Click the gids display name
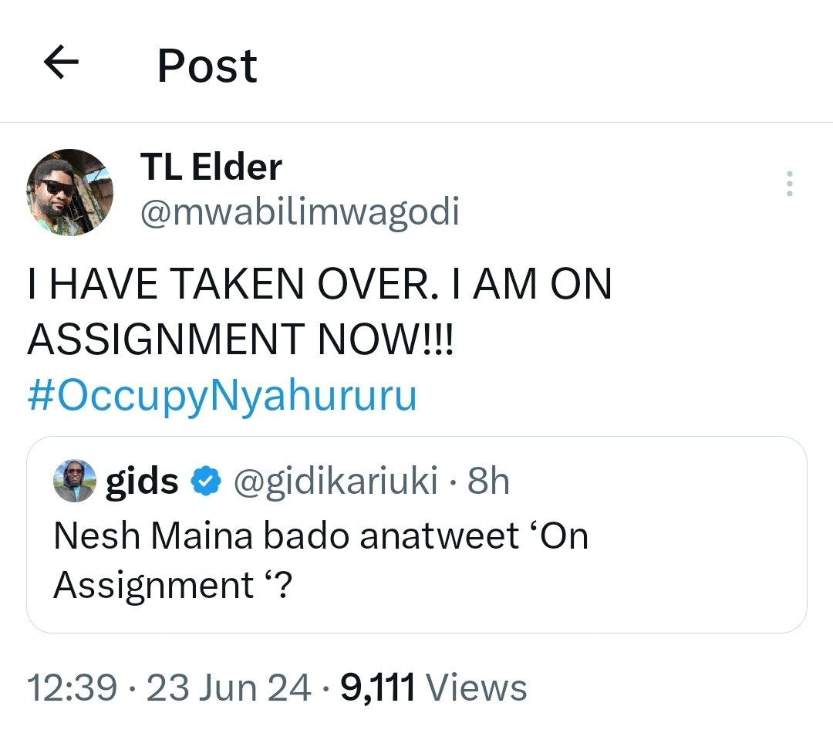 [142, 482]
